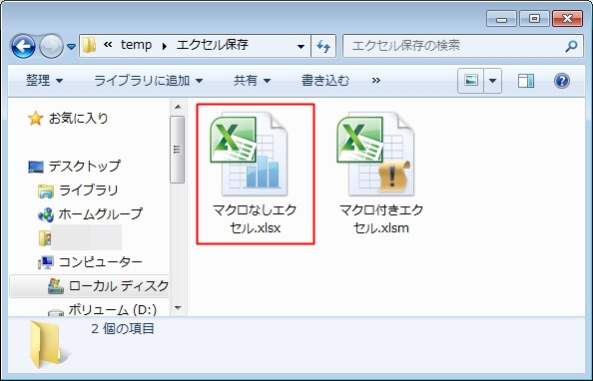Click navigation pane scrollbar up arrow
593x381 pixels.
(178, 107)
